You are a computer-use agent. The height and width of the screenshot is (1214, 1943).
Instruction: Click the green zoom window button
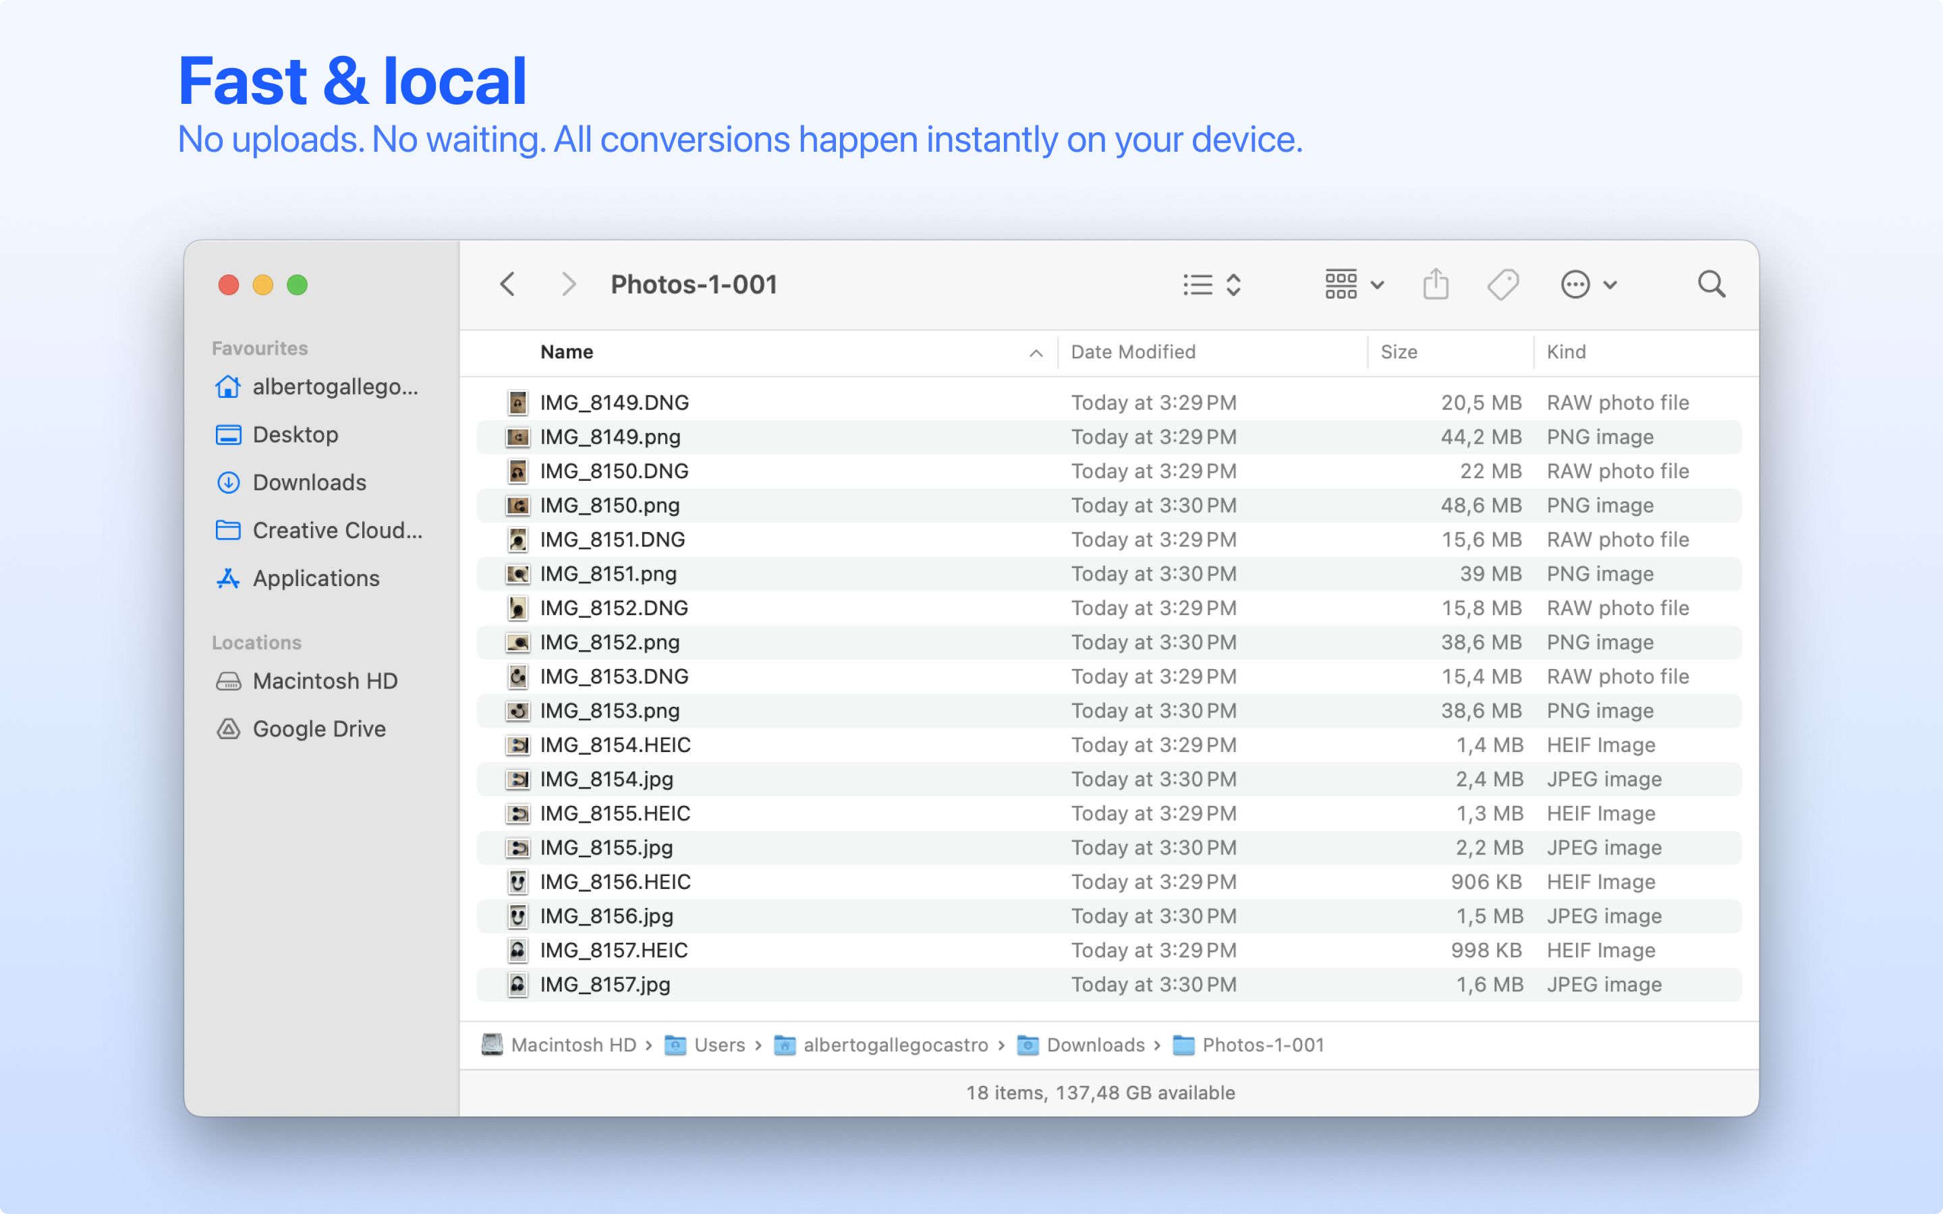[x=297, y=285]
